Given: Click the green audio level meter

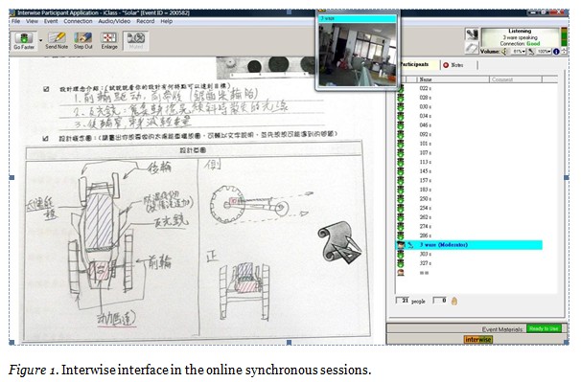Looking at the screenshot, I should (x=564, y=37).
